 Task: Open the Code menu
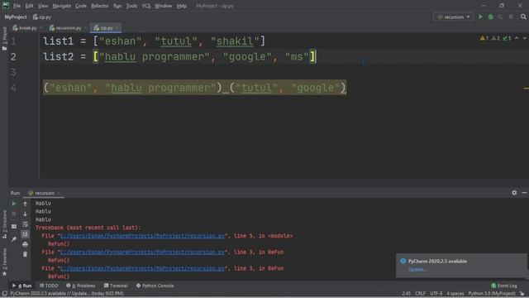tap(81, 6)
